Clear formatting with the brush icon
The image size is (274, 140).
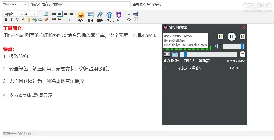46,19
